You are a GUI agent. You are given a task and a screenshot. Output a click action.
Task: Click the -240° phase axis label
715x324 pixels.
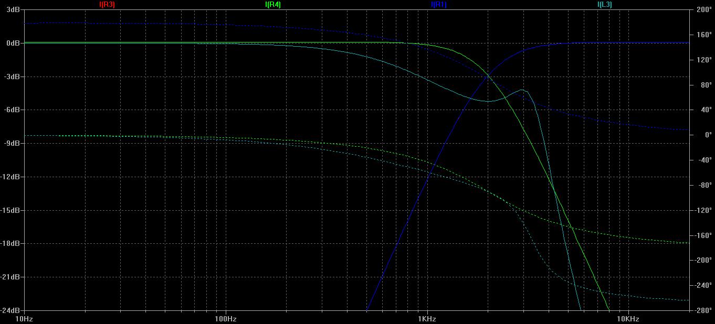[x=703, y=286]
